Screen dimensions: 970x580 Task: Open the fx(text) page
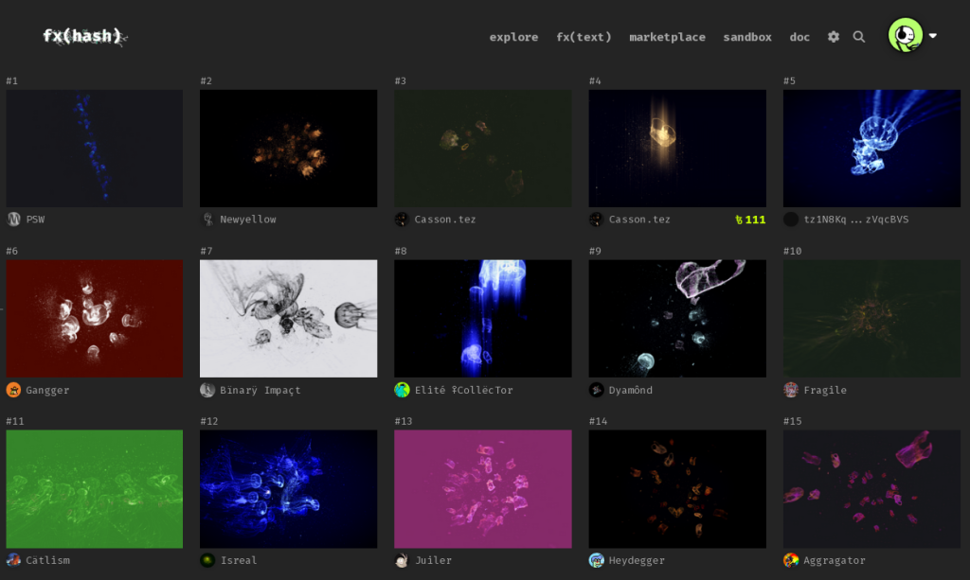coord(584,37)
